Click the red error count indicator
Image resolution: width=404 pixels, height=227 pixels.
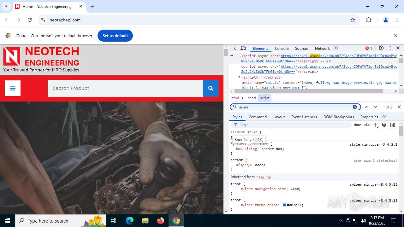369,48
